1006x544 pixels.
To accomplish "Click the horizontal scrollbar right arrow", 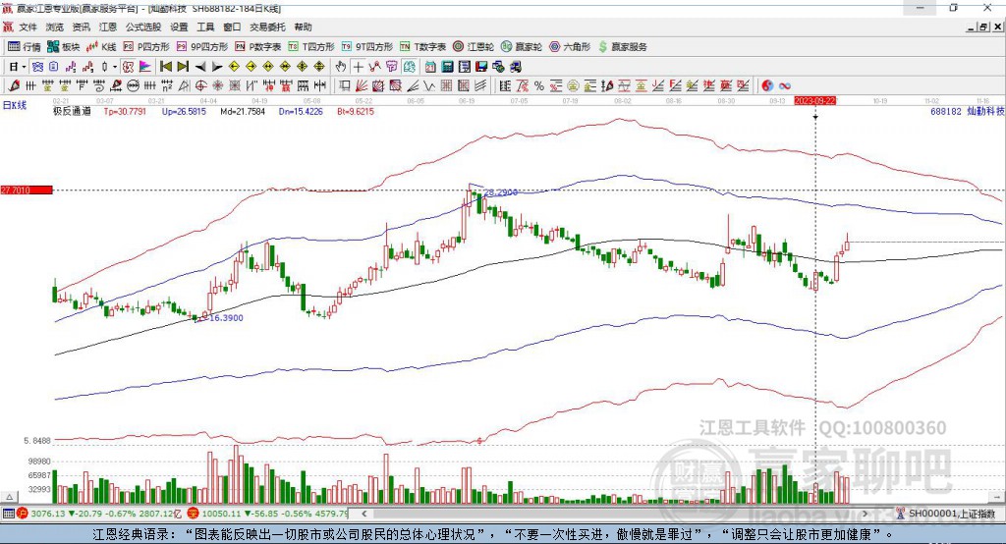I will (865, 514).
